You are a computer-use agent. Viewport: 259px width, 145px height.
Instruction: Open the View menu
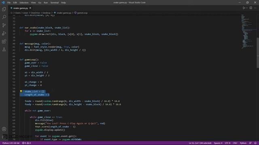click(x=33, y=3)
